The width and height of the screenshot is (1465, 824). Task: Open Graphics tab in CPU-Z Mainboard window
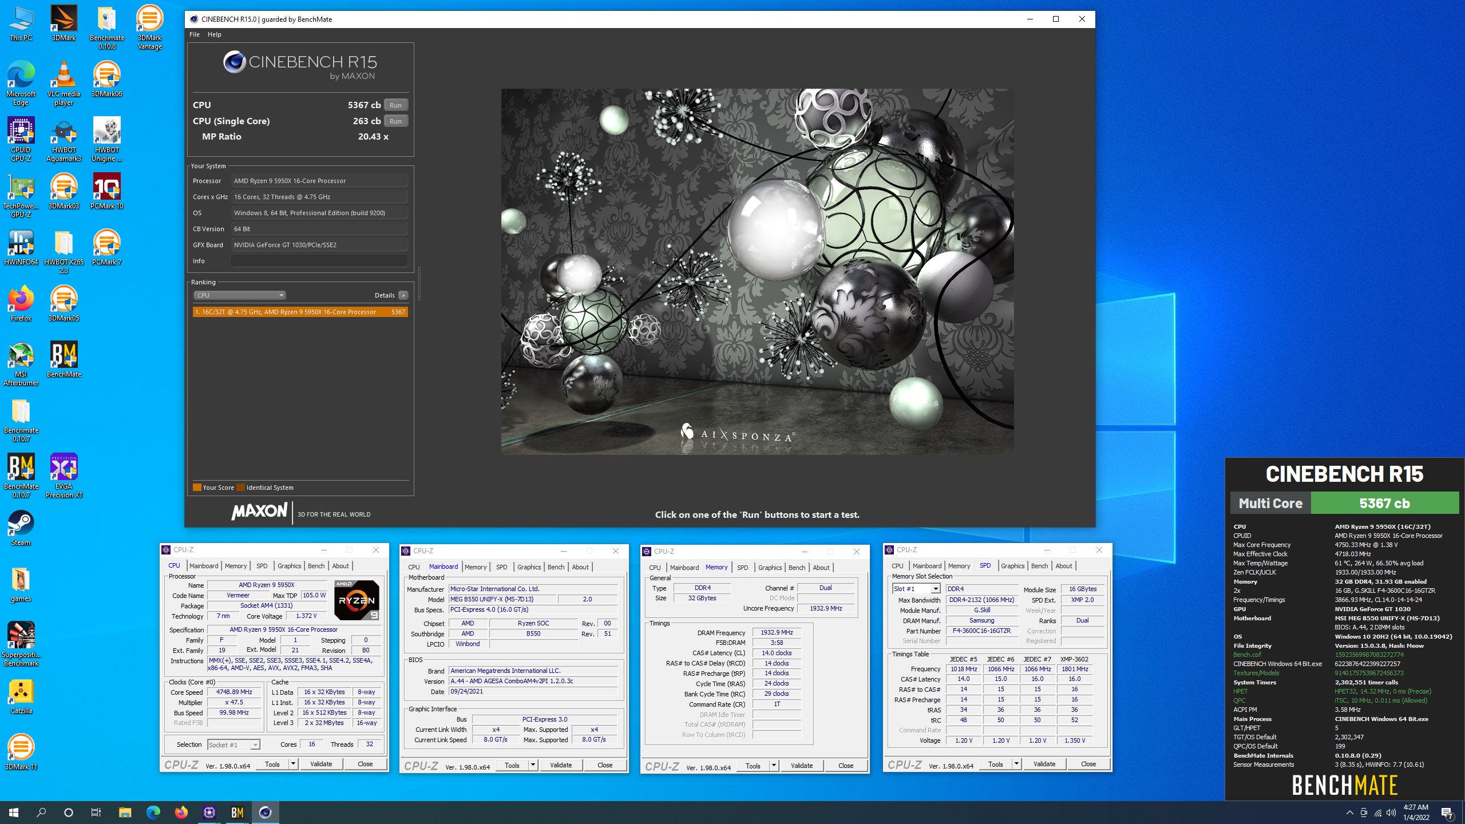(x=529, y=567)
